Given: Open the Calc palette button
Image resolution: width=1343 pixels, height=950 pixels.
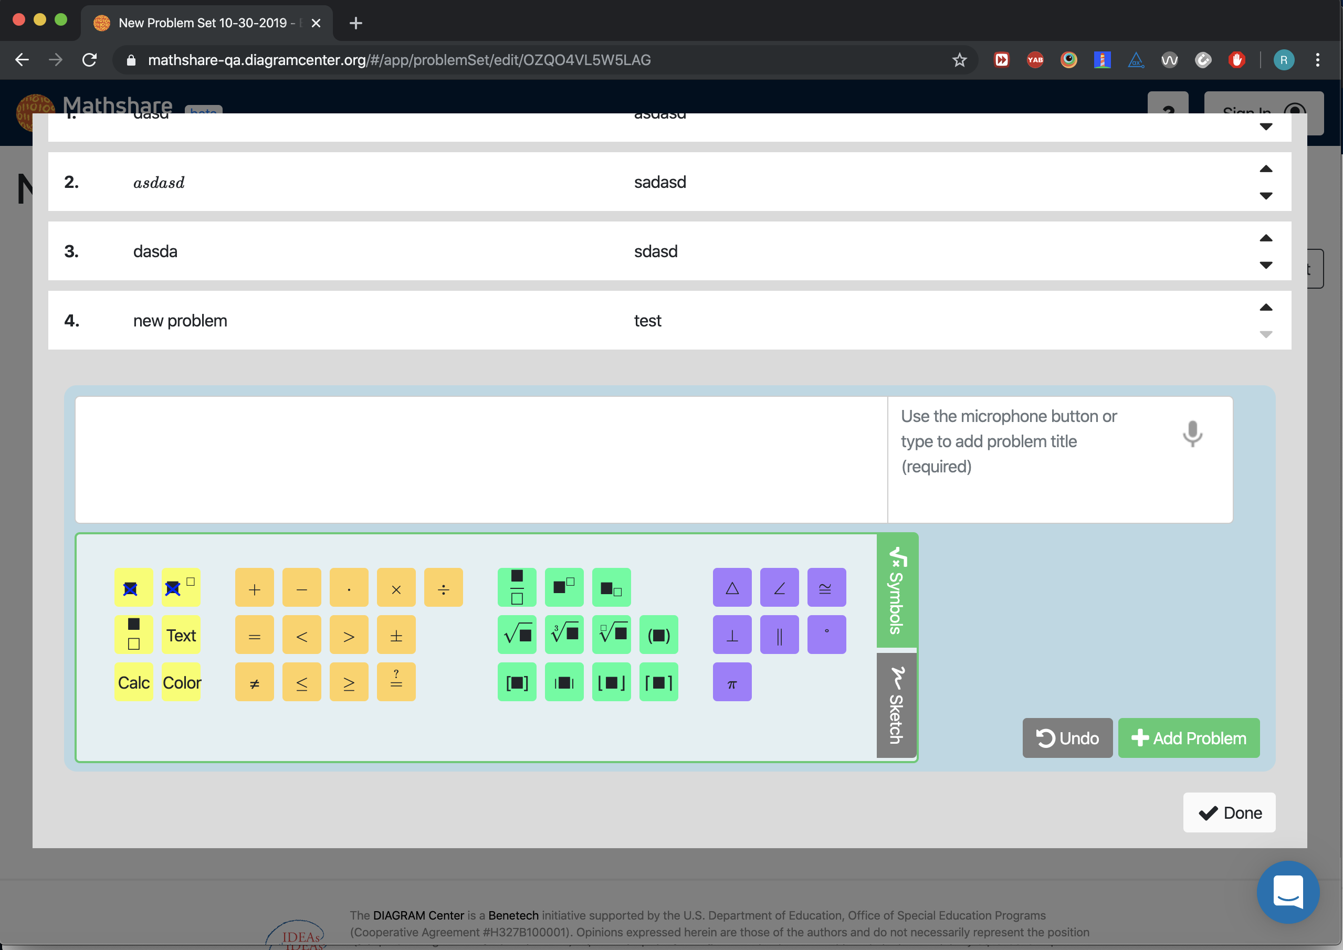Looking at the screenshot, I should coord(133,682).
